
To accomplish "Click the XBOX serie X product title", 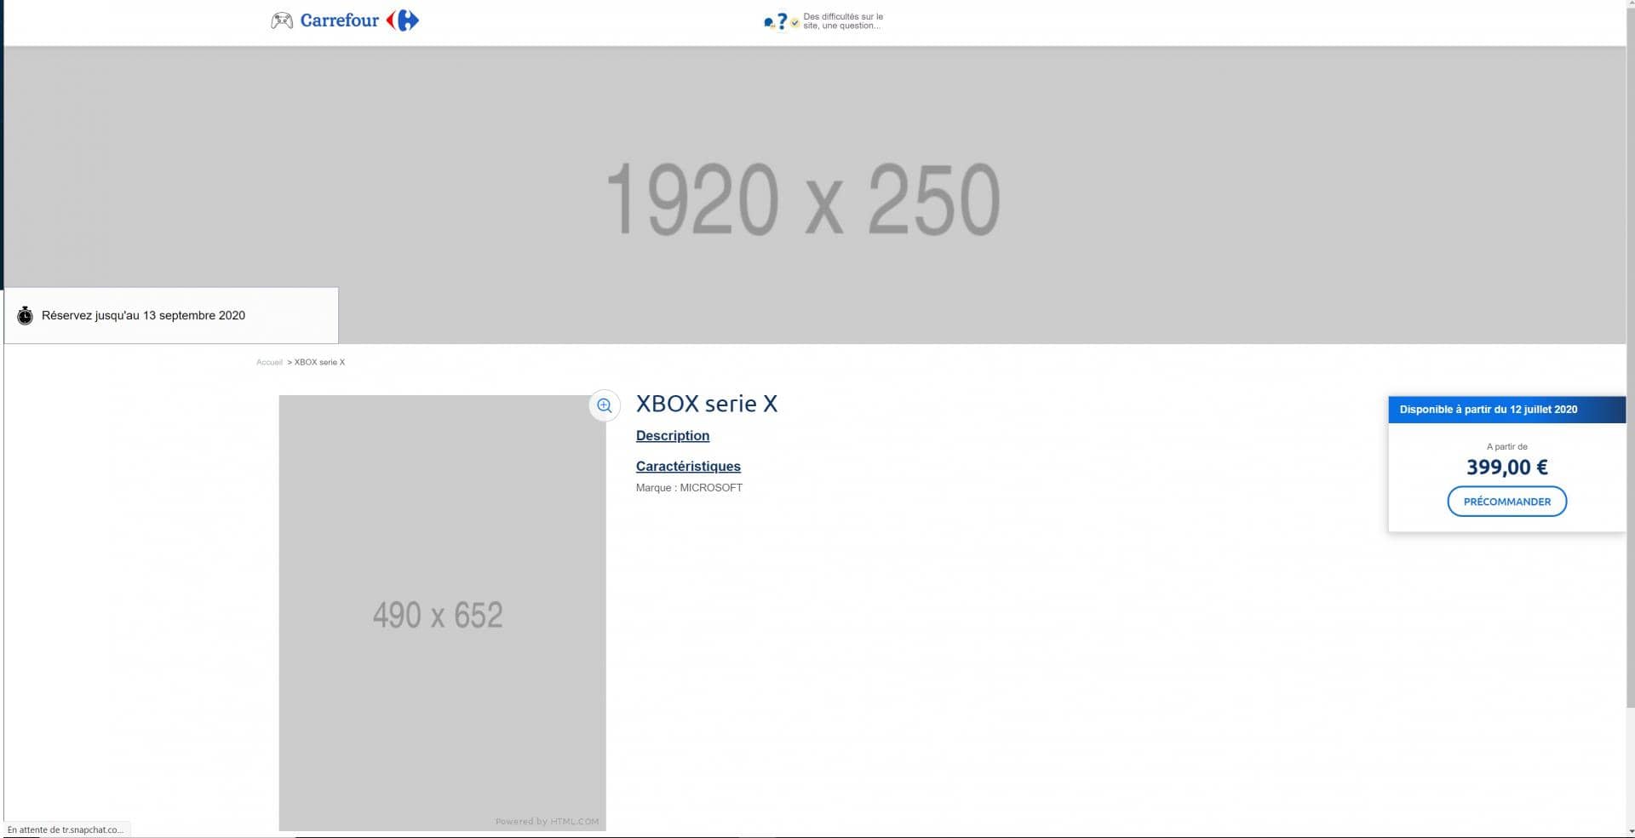I will (x=706, y=404).
